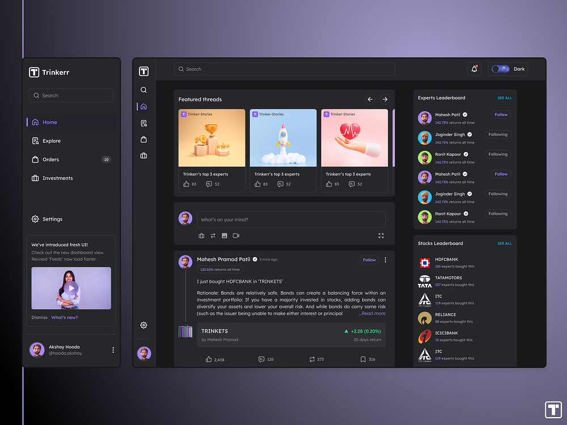
Task: Open the TRINKETS portfolio card
Action: pos(291,335)
